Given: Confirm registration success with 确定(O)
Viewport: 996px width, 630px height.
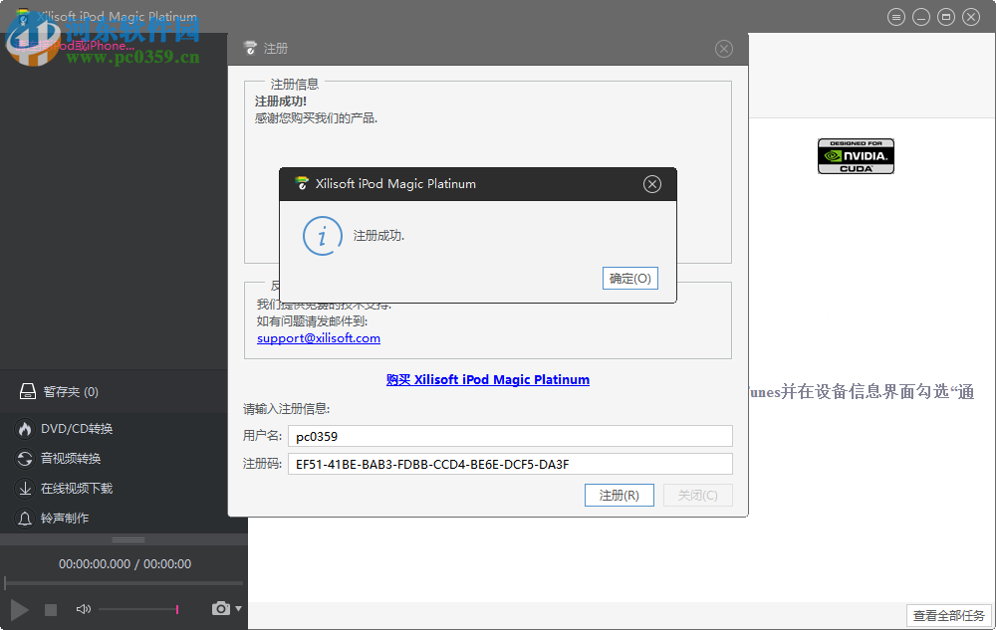Looking at the screenshot, I should pos(629,278).
